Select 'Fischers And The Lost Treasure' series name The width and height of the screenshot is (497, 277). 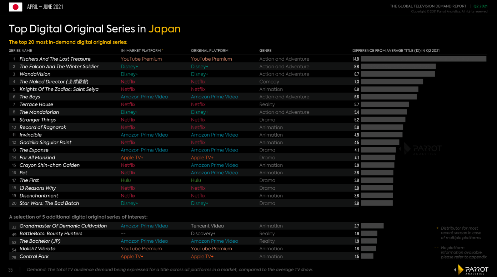[55, 59]
